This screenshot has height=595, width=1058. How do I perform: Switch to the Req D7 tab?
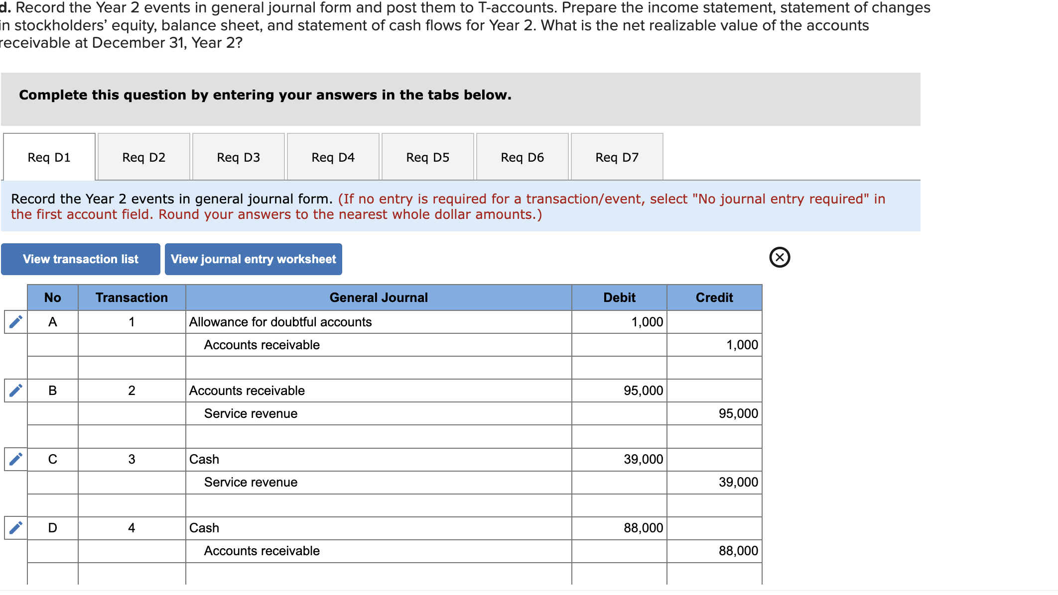tap(617, 157)
